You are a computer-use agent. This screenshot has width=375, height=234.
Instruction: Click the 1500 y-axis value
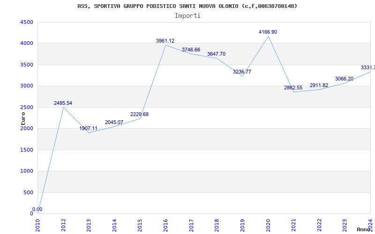(27, 150)
